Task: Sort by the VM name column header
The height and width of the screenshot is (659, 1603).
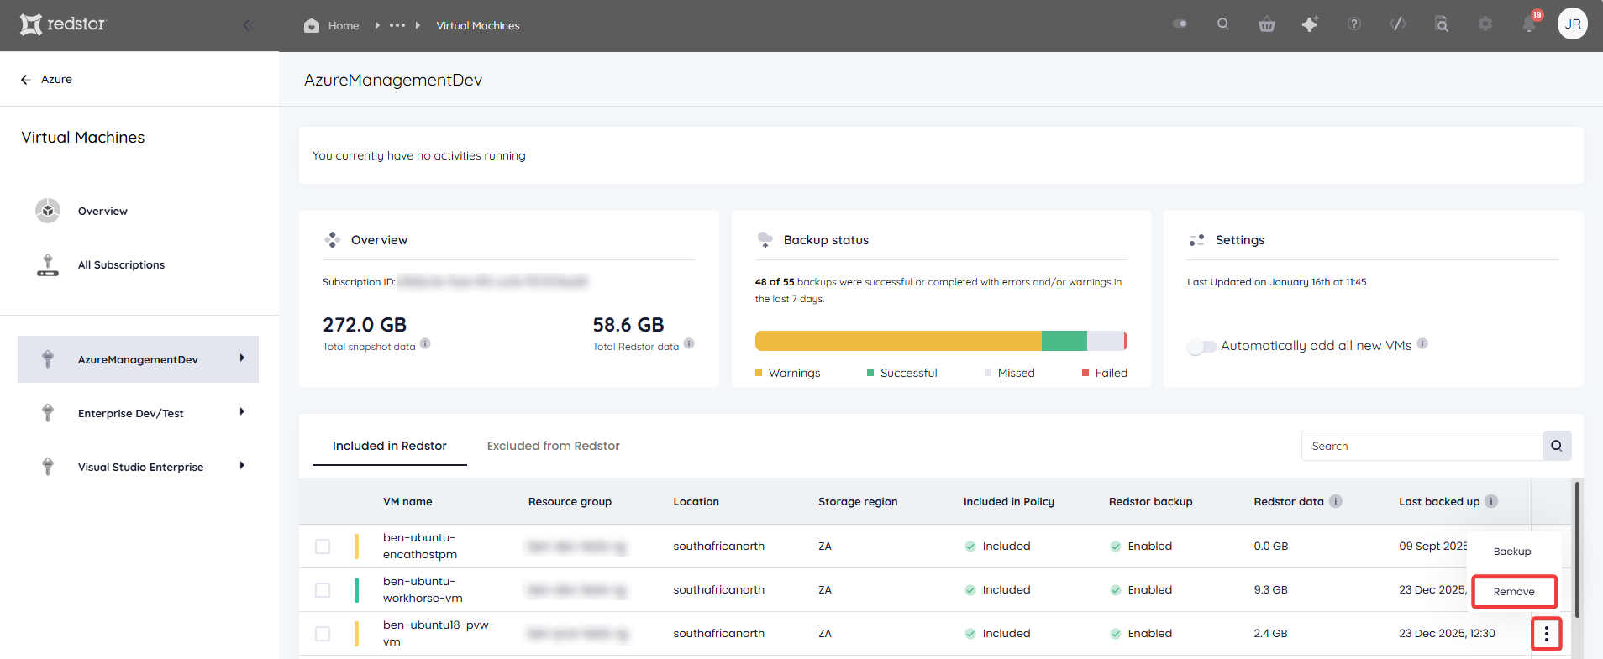Action: click(x=407, y=502)
